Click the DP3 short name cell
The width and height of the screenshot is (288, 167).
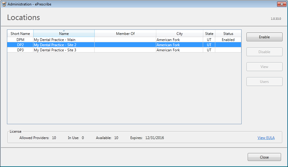pos(20,50)
